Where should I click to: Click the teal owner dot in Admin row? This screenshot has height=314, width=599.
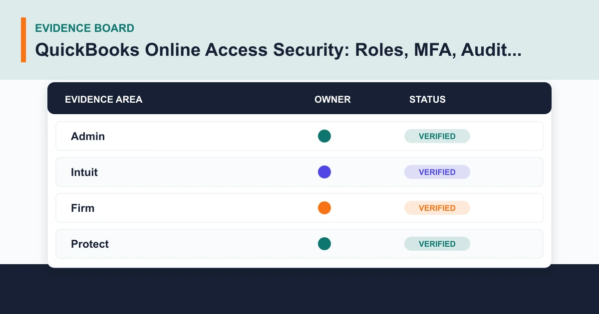324,136
